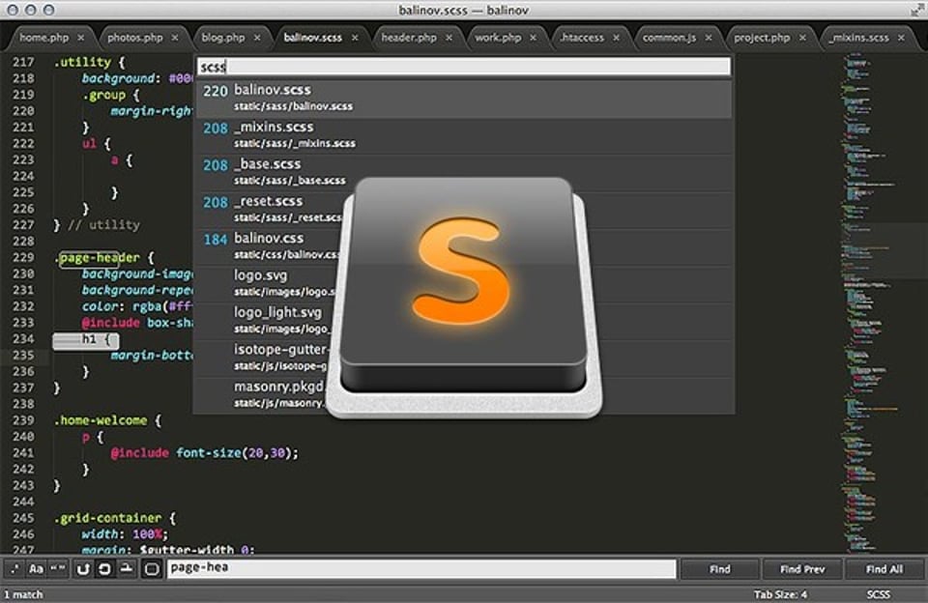This screenshot has height=603, width=928.
Task: Toggle whole word matching
Action: point(58,569)
